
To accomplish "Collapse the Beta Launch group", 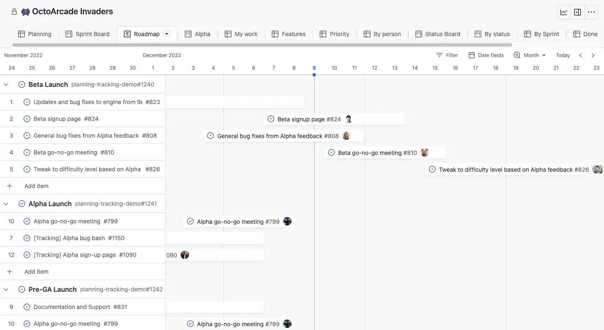I will click(6, 84).
